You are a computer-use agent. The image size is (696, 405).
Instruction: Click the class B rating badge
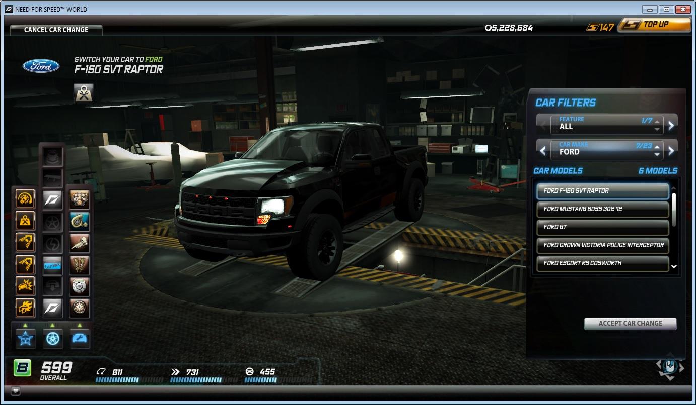click(22, 368)
